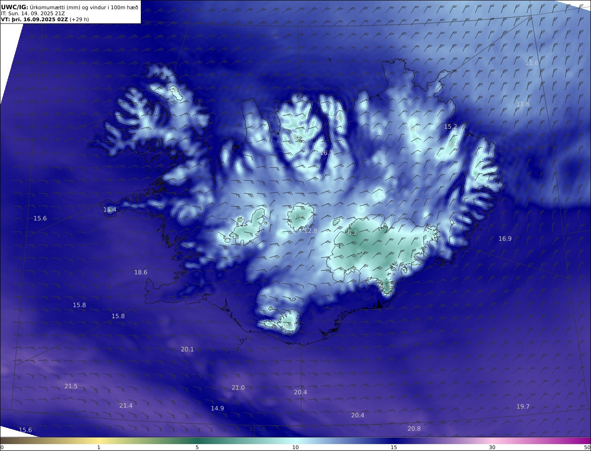Click the colorbar tick label 15
The image size is (591, 451).
pyautogui.click(x=394, y=447)
